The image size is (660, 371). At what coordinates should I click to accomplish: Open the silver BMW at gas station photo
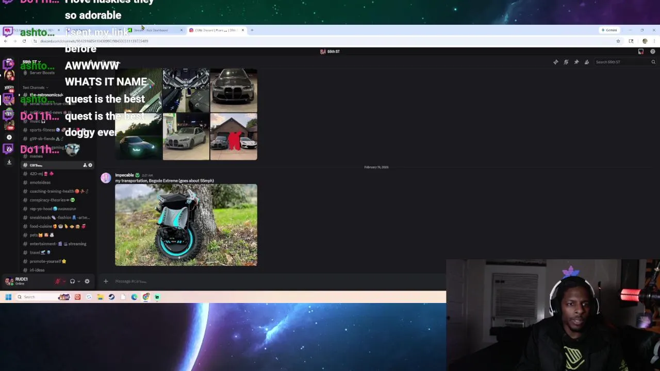coord(186,137)
